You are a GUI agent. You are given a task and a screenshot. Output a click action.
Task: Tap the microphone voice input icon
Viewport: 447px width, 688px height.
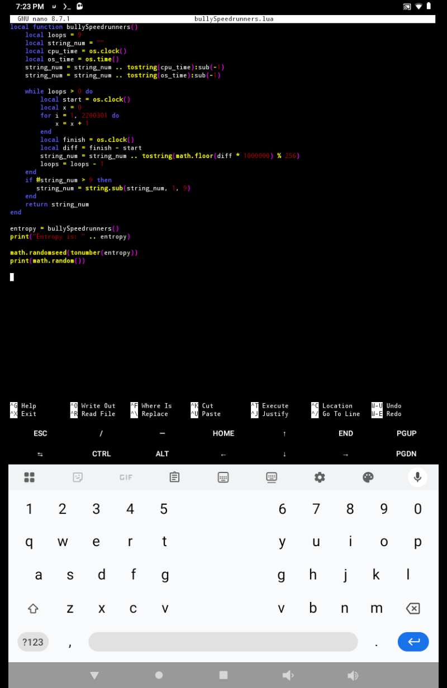coord(417,477)
